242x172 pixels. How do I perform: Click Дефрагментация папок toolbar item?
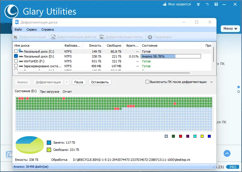[121, 37]
